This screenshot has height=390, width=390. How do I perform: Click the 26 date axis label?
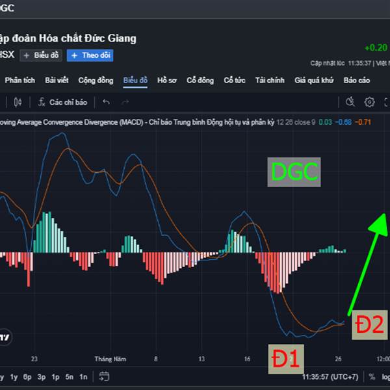[x=338, y=359]
